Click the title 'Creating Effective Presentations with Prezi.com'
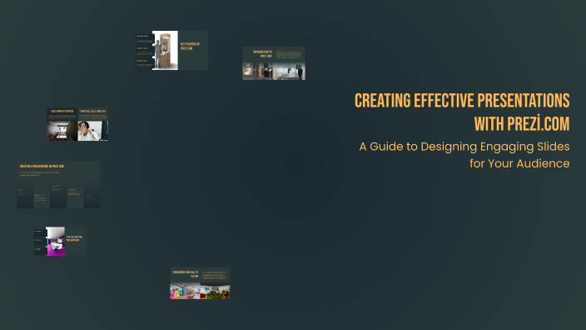This screenshot has height=330, width=586. (x=462, y=112)
